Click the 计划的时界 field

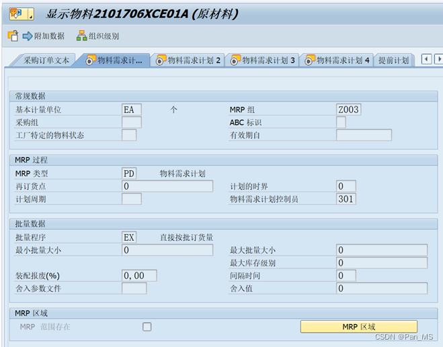(346, 186)
